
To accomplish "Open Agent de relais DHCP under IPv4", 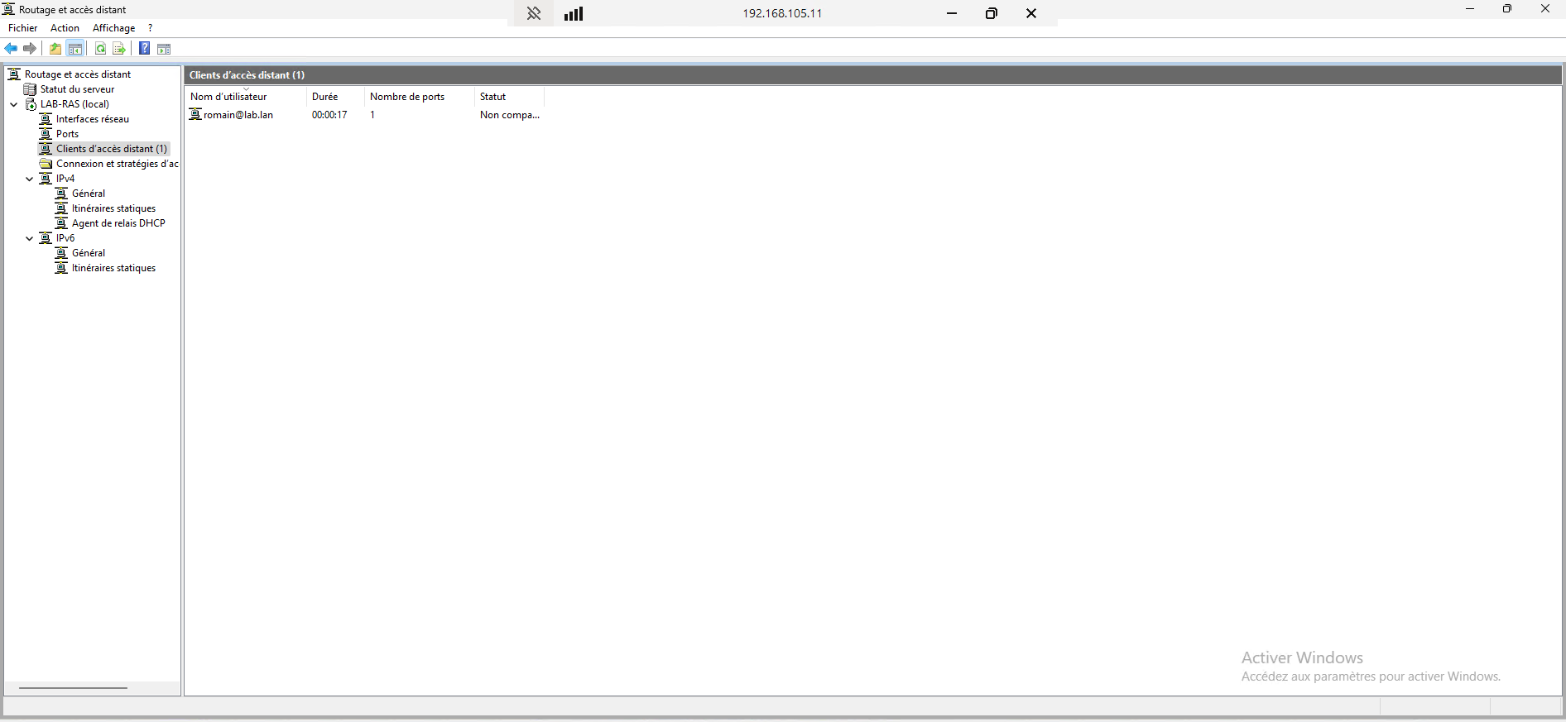I will click(x=118, y=223).
